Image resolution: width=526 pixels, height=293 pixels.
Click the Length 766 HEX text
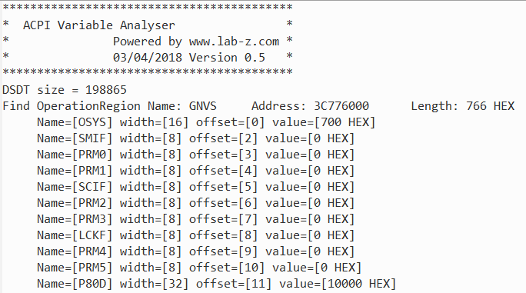[463, 106]
